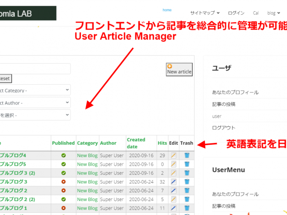
Task: Click New Blog category in ブログ4 row
Action: 87,155
